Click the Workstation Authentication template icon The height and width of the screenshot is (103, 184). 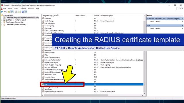tap(43, 92)
